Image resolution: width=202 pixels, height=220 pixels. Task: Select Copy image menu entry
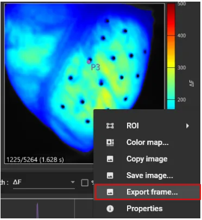(x=147, y=159)
